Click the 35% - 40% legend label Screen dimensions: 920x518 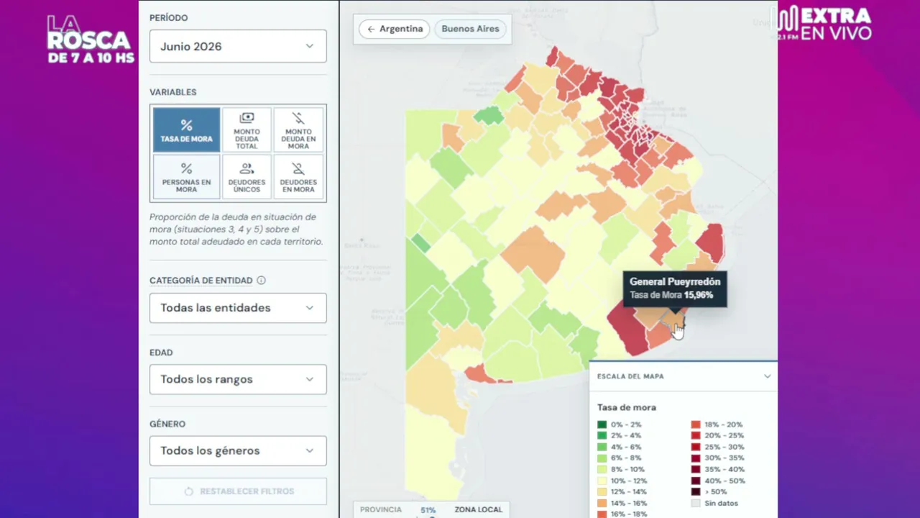[x=725, y=469]
